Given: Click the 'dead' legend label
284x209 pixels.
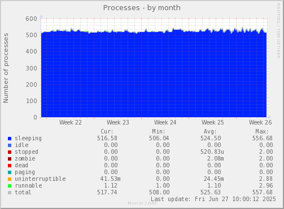Looking at the screenshot, I should click(x=21, y=165).
